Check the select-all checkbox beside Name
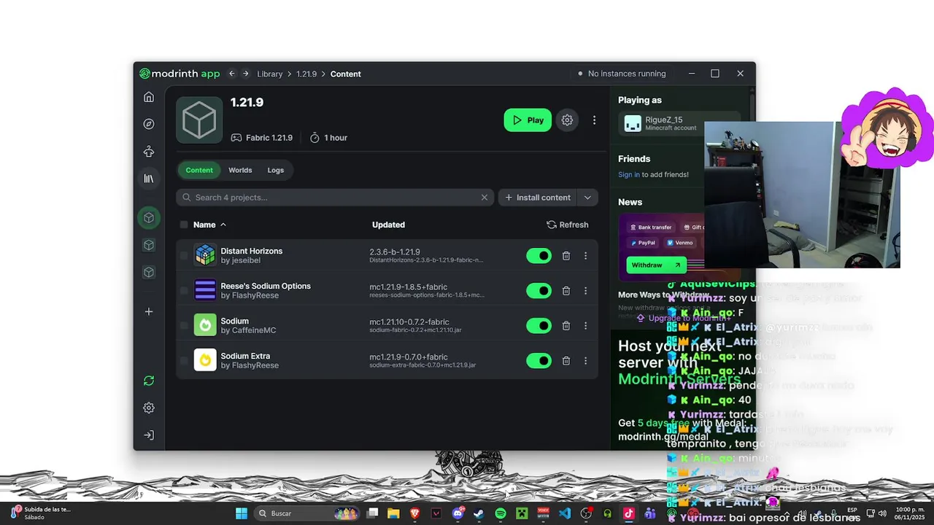This screenshot has height=525, width=934. click(x=184, y=225)
